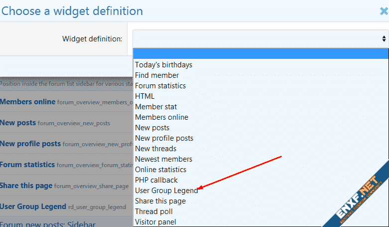Choose Members online in dropdown list
The image size is (389, 227).
[x=161, y=117]
